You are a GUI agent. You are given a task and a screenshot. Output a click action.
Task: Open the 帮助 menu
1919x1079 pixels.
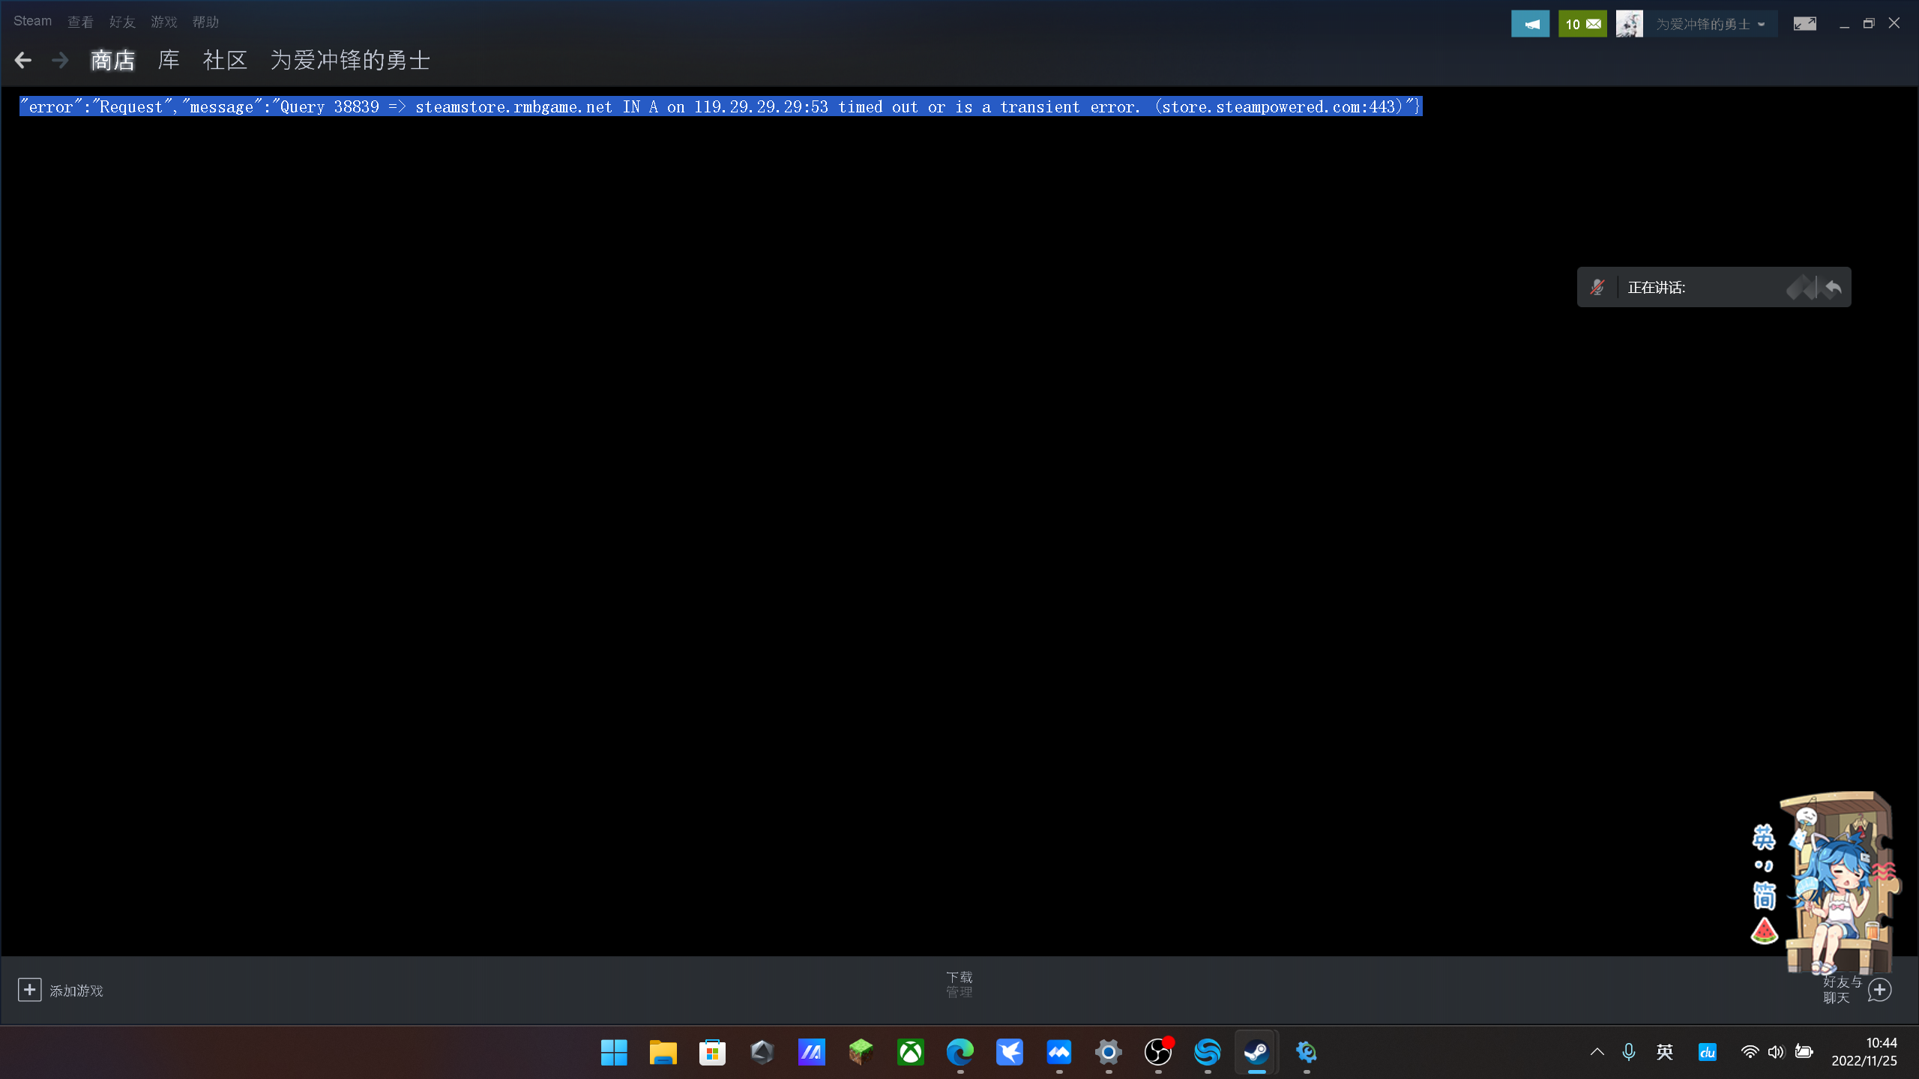(205, 22)
